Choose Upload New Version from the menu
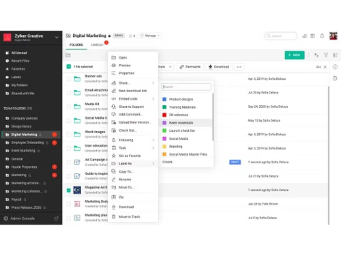 [133, 122]
